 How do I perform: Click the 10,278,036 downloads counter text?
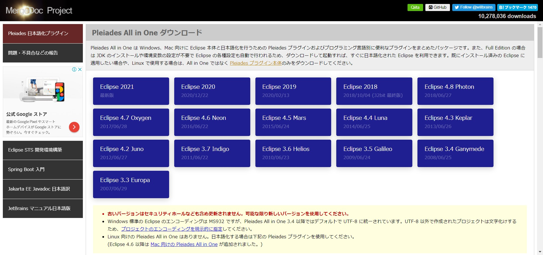507,16
